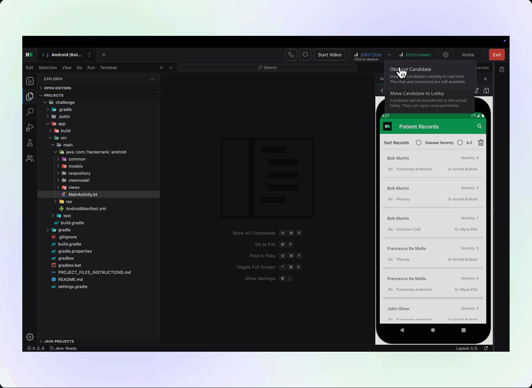Open the scorecard clipboard icon
532x388 pixels.
[502, 69]
